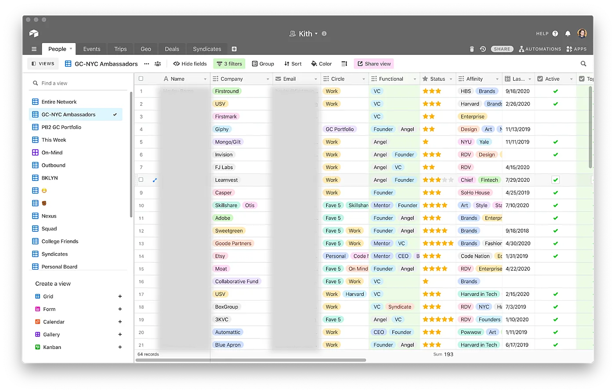This screenshot has width=615, height=392.
Task: Open the view collaborators people icon
Action: [158, 64]
